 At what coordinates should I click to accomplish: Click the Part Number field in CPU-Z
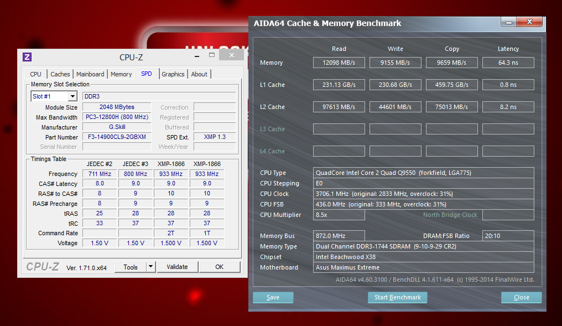(117, 137)
